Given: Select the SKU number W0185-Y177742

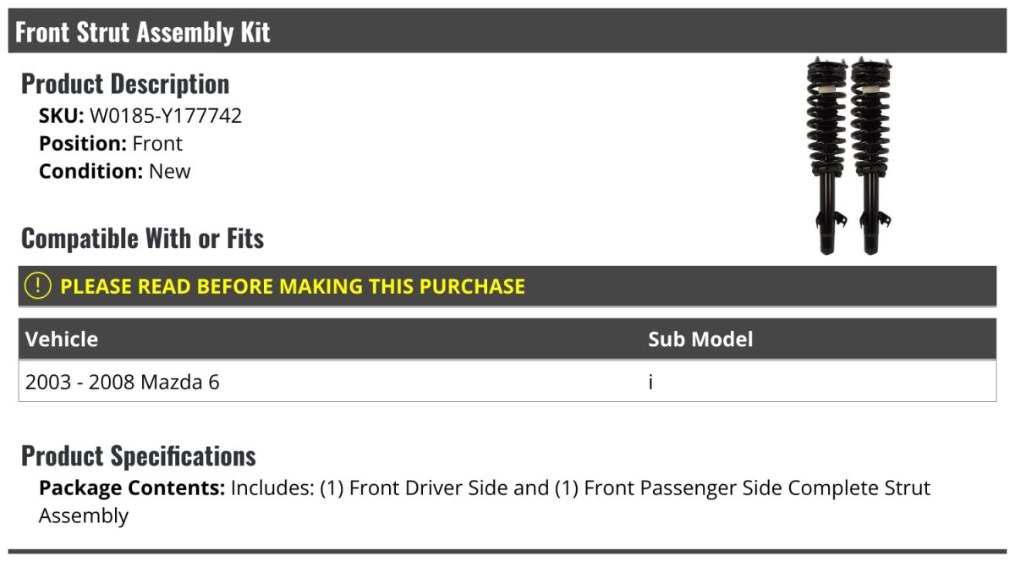Looking at the screenshot, I should point(166,116).
